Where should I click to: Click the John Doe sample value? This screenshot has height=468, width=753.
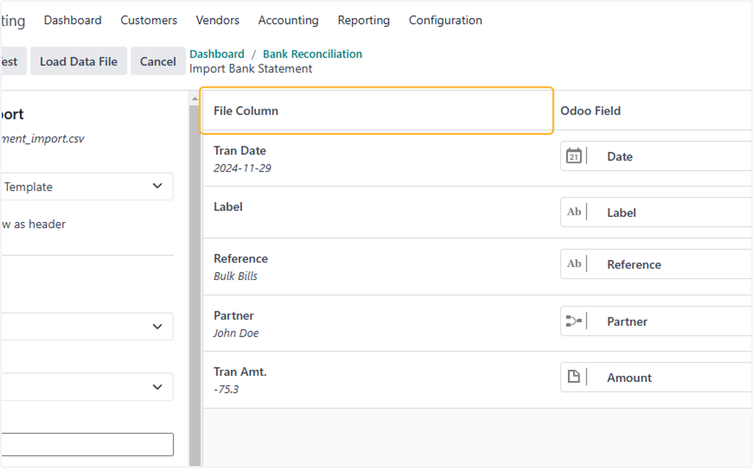click(x=236, y=333)
